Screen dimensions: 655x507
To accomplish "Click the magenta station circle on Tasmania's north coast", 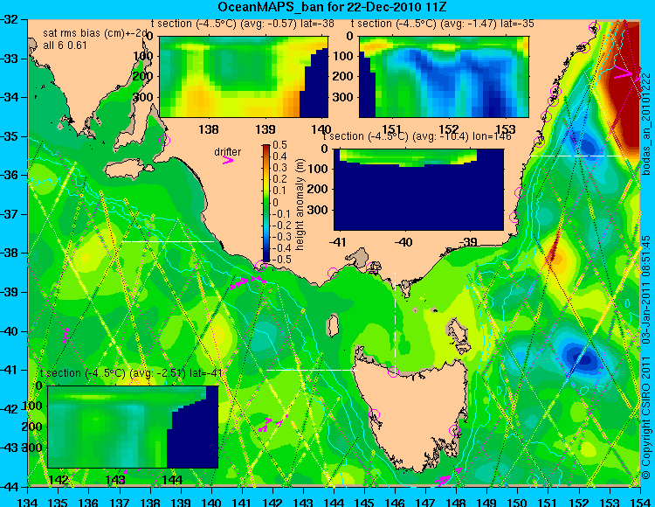I will [393, 372].
